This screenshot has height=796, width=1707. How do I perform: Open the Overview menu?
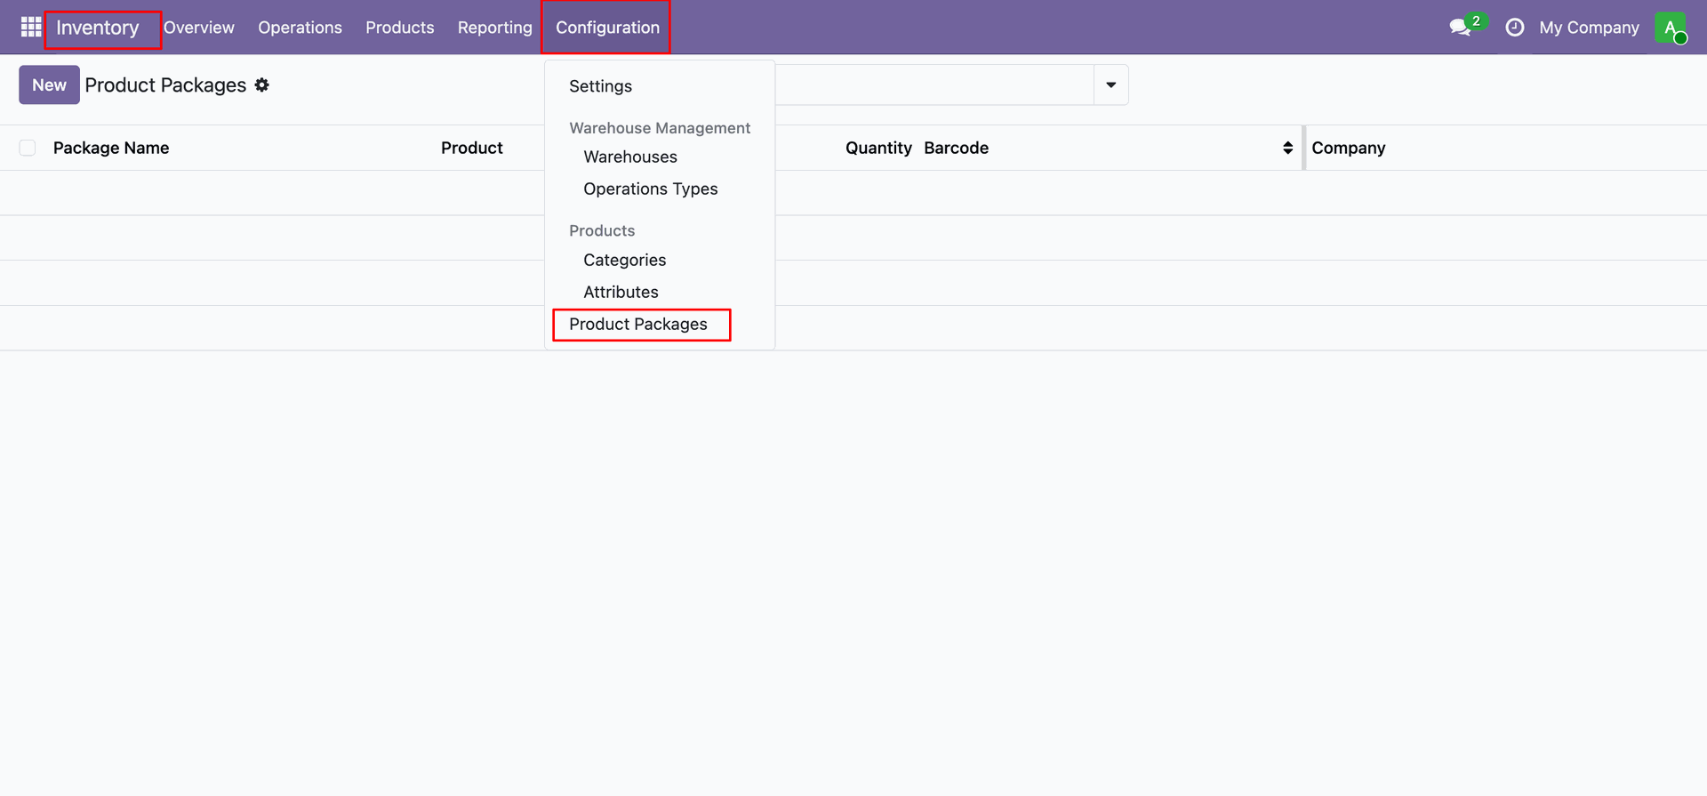(x=199, y=28)
